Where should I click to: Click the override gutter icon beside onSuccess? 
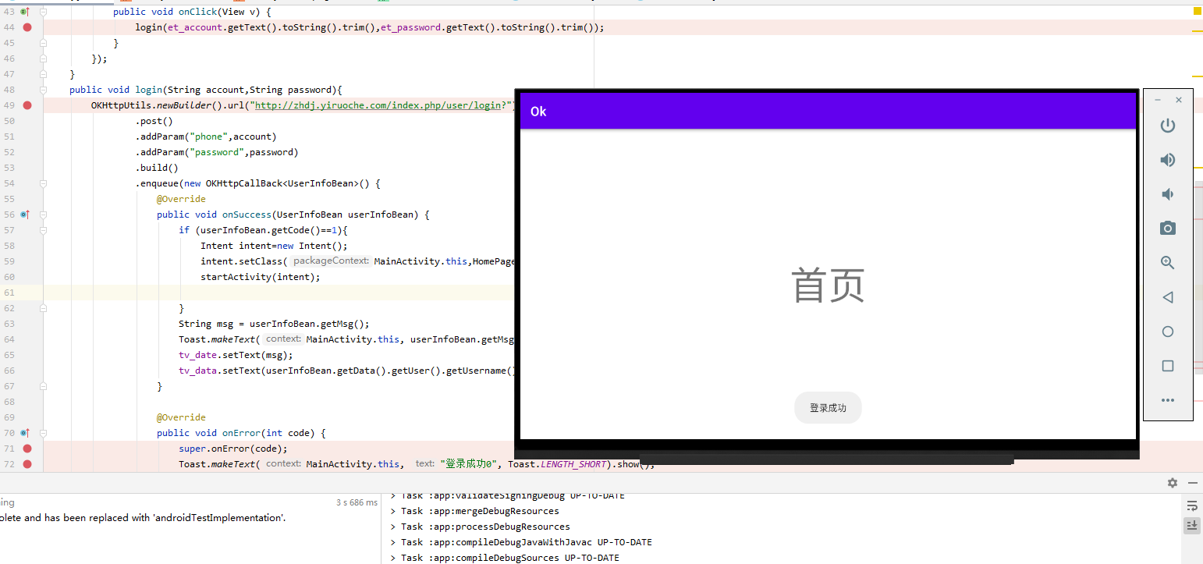point(24,215)
